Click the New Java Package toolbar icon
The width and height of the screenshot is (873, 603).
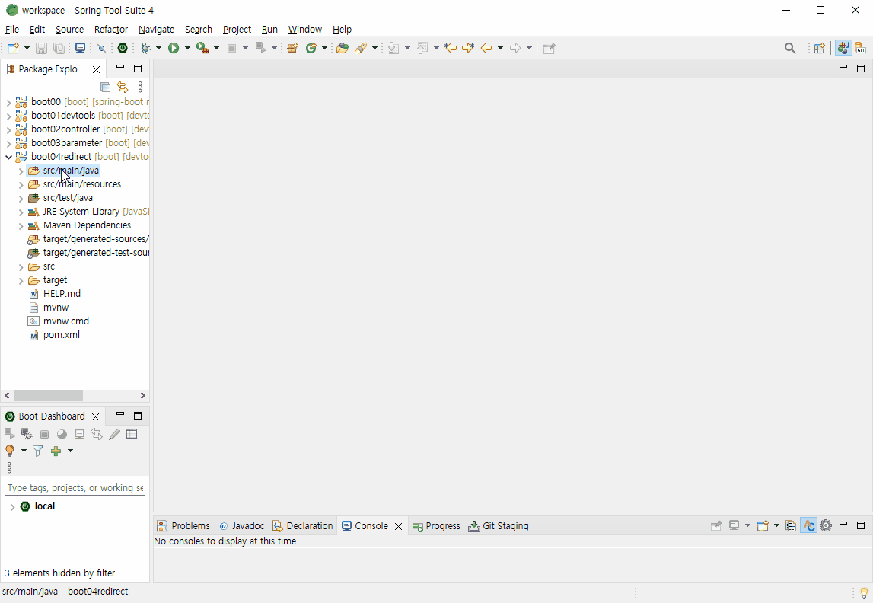[x=293, y=49]
